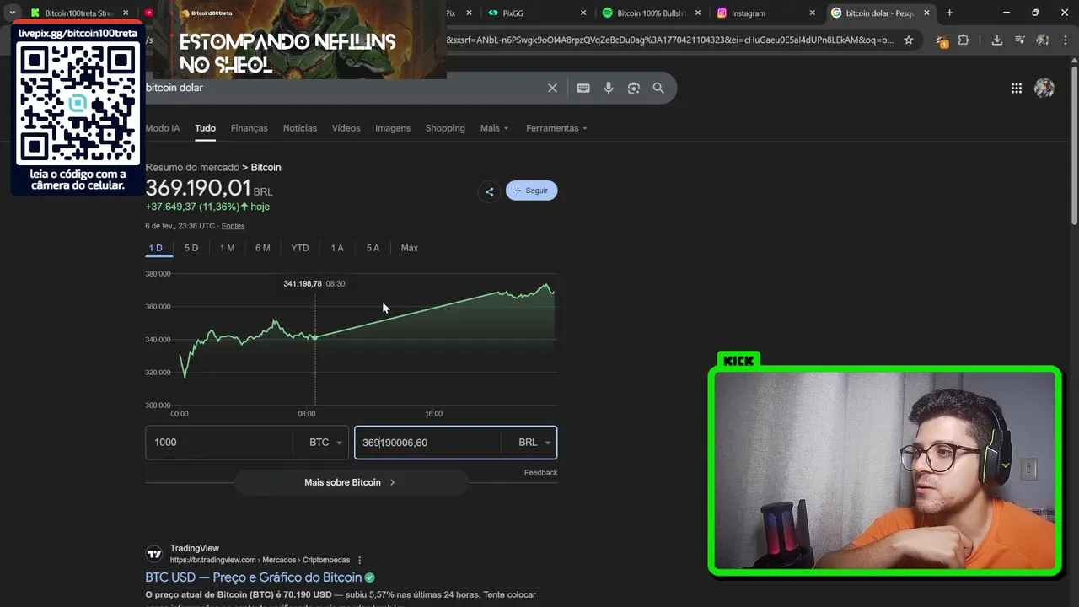Screen dimensions: 1079x607
Task: Switch to the Bitcoin100treta Stream tab
Action: pyautogui.click(x=78, y=13)
